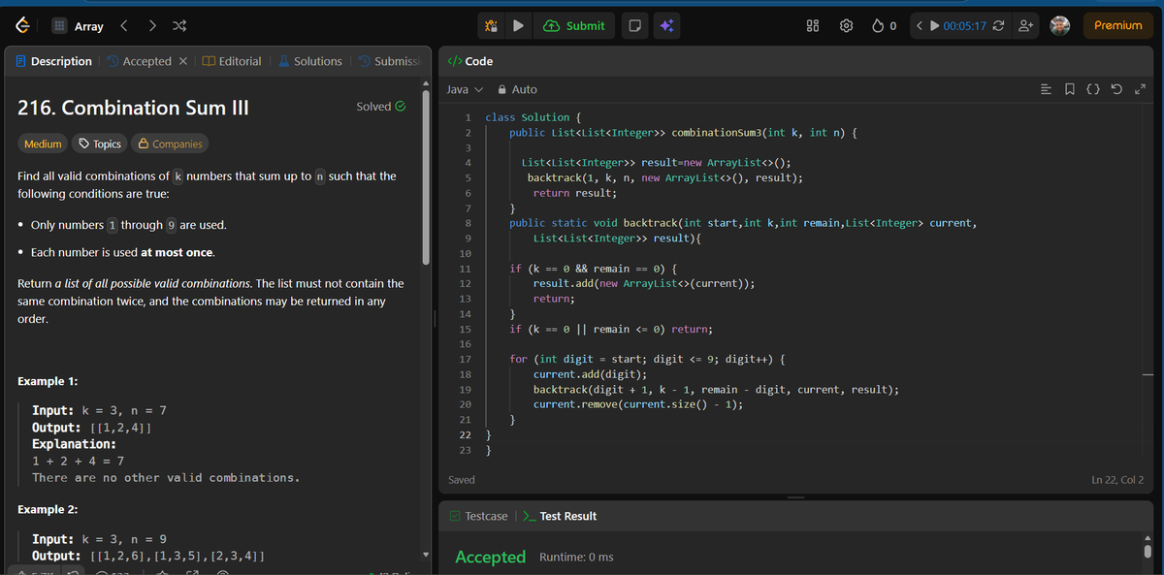Switch to the Test Result tab
The image size is (1164, 575).
coord(560,516)
